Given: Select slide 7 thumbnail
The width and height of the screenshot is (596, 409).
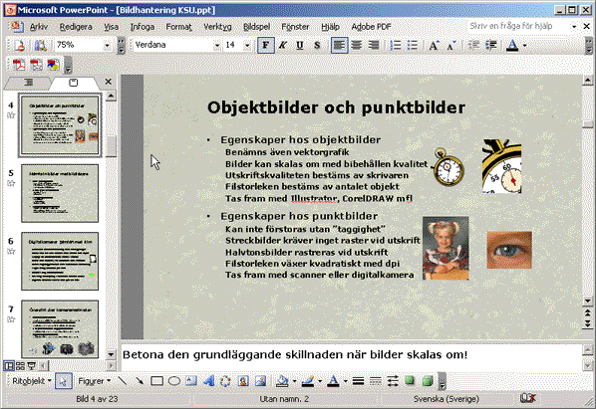Looking at the screenshot, I should [60, 329].
